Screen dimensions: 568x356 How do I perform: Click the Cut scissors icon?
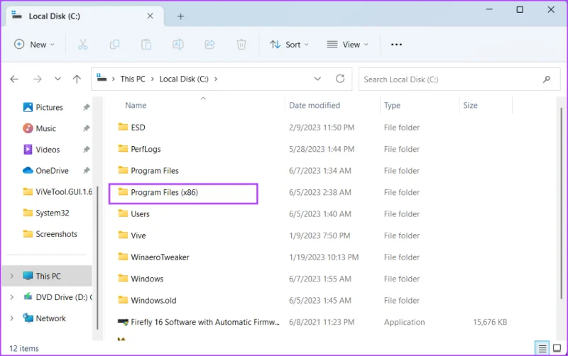tap(82, 45)
